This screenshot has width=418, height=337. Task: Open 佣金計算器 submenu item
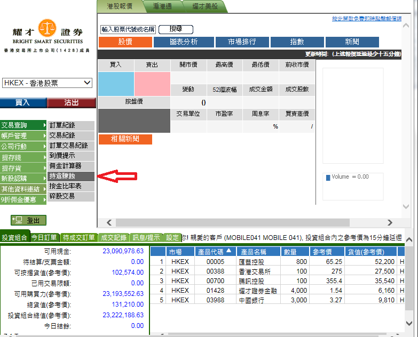click(x=71, y=166)
